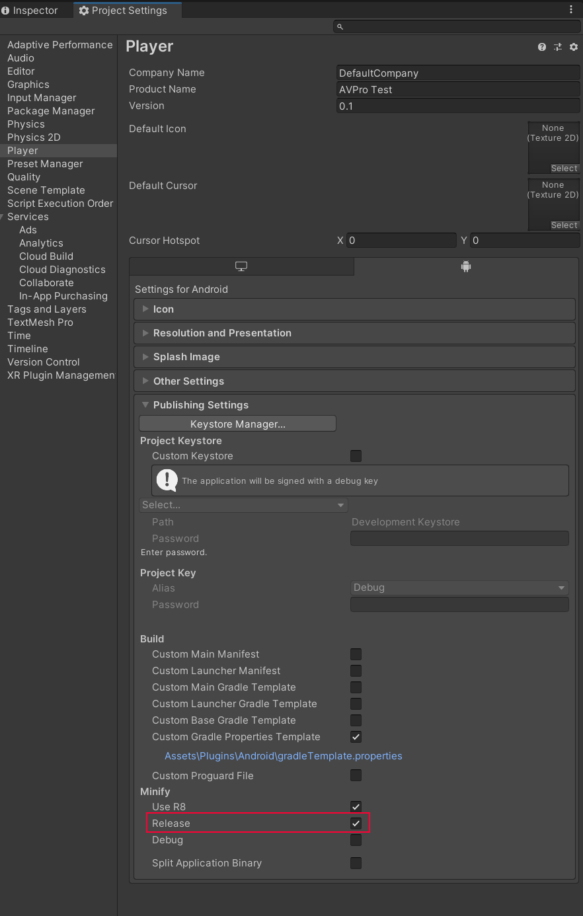Click the gear icon next to Player header
Viewport: 583px width, 916px height.
point(574,47)
